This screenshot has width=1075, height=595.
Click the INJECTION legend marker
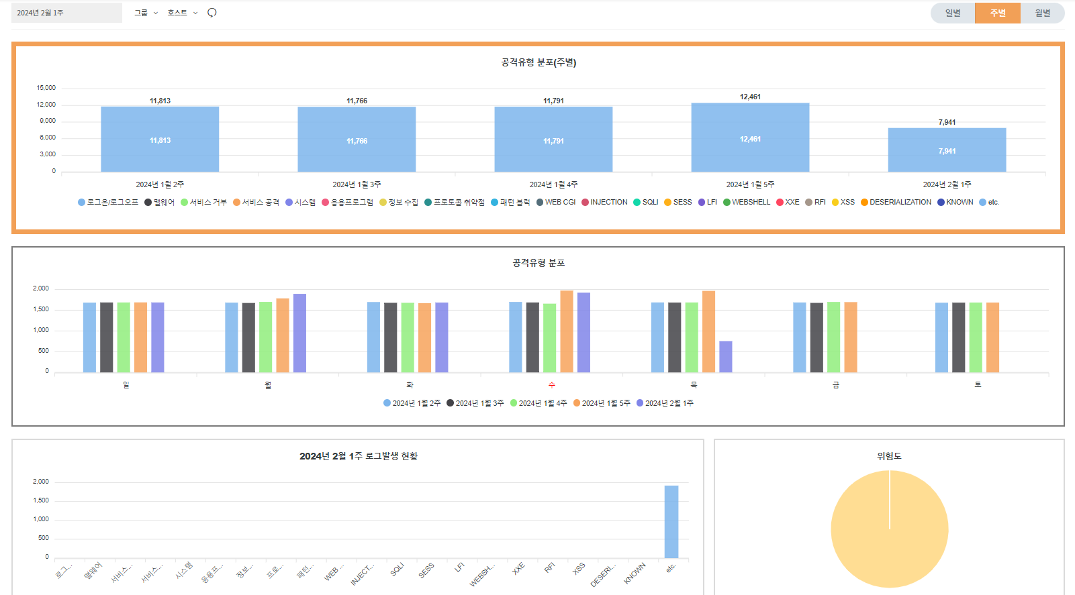tap(585, 202)
